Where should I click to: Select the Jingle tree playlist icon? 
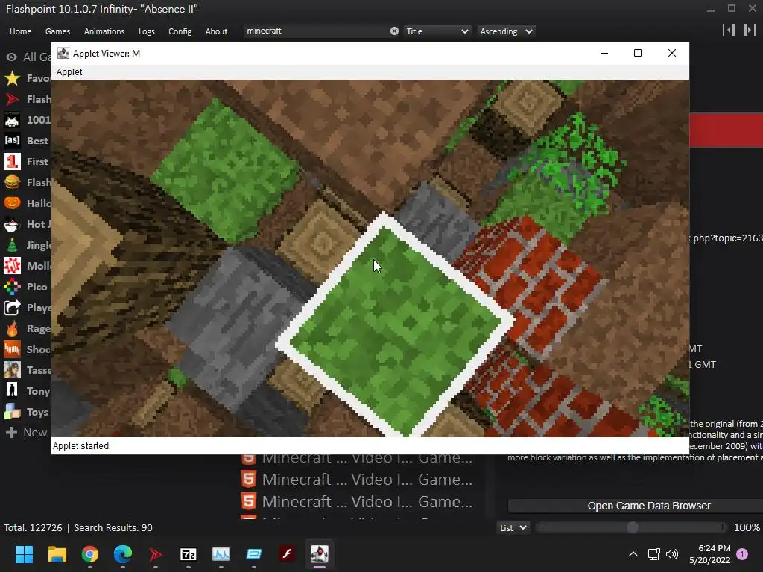(12, 245)
